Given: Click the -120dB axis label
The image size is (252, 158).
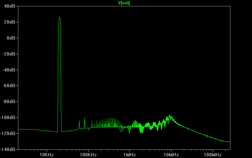Looking at the screenshot, I should [8, 133].
